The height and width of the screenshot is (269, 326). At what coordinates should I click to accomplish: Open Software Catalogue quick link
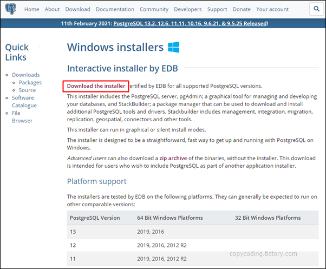[24, 102]
